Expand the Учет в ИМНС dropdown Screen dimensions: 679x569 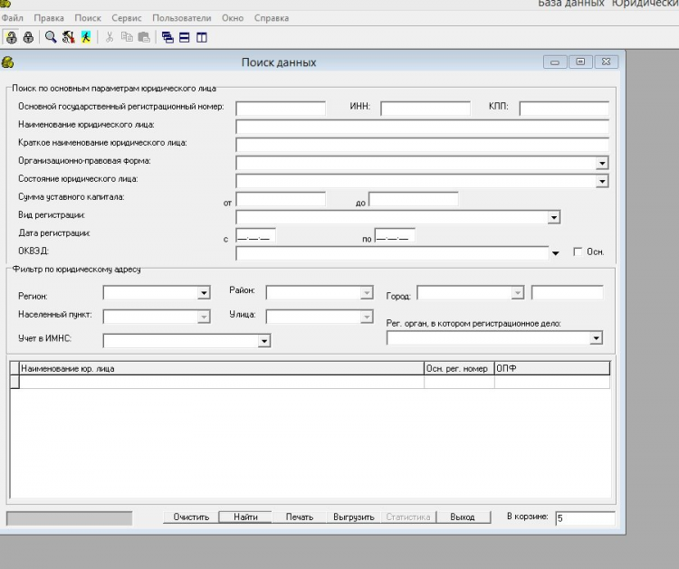pyautogui.click(x=264, y=341)
